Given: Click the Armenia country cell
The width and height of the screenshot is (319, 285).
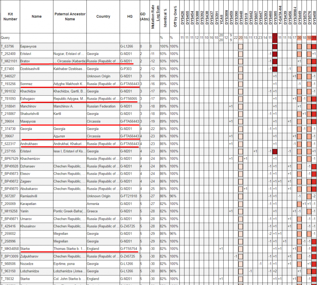Looking at the screenshot, I should pyautogui.click(x=93, y=204).
